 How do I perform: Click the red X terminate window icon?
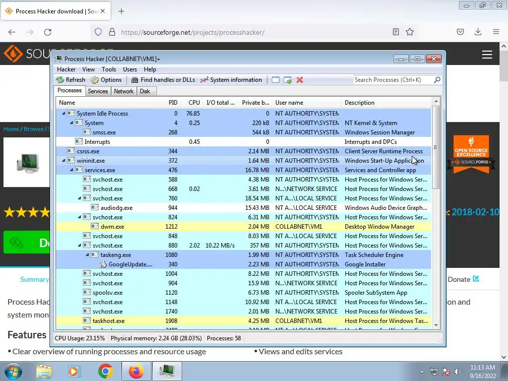[300, 80]
